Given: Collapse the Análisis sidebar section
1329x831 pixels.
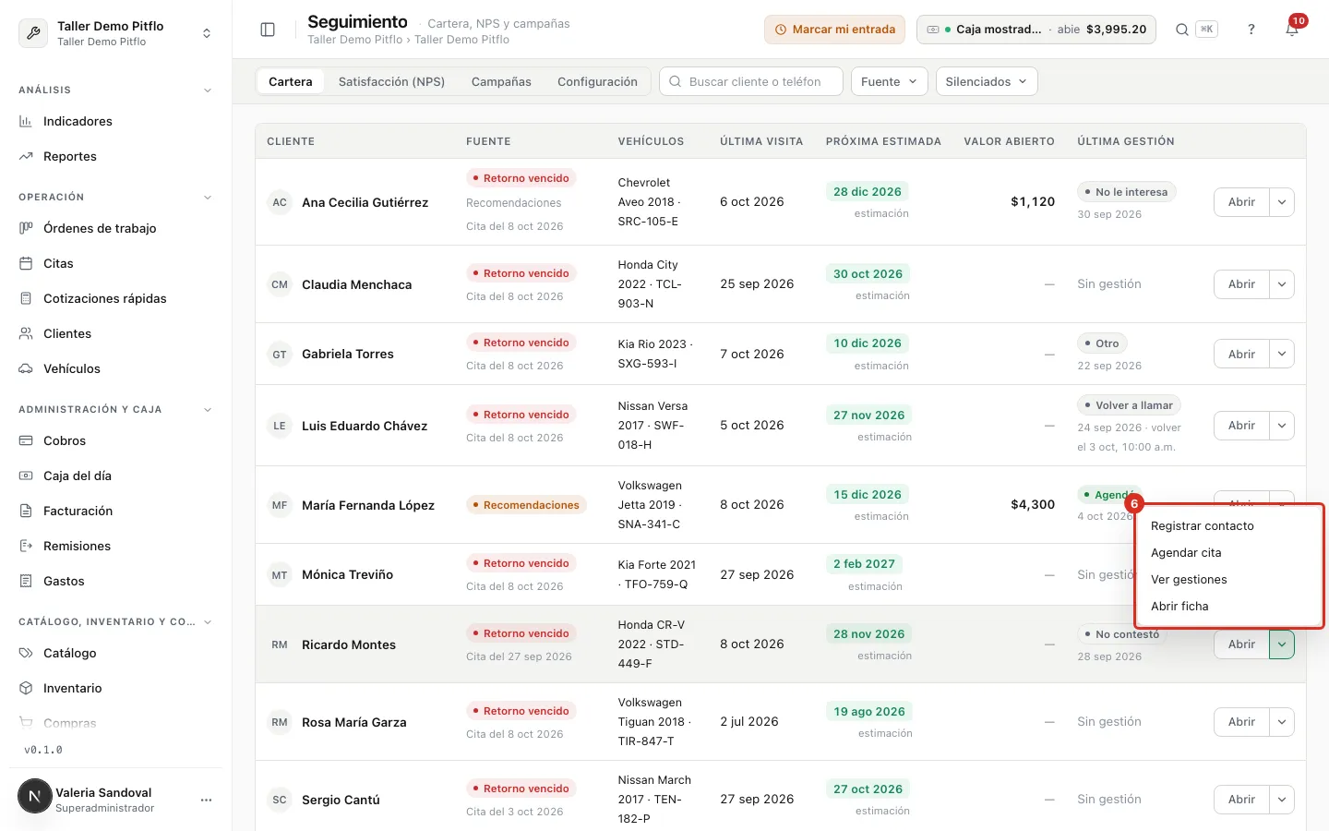Looking at the screenshot, I should click(208, 90).
